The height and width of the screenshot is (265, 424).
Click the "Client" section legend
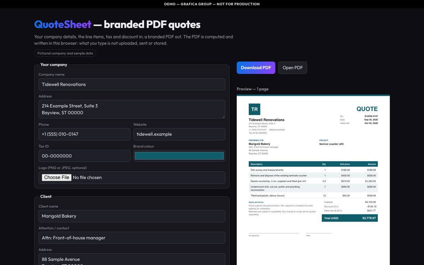click(46, 196)
